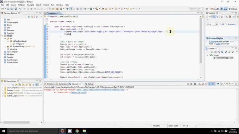The height and width of the screenshot is (134, 239).
Task: Click the New file toolbar icon
Action: (x=3, y=9)
